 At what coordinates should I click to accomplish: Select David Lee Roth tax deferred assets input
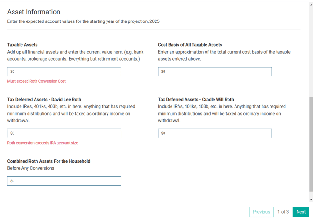64,133
